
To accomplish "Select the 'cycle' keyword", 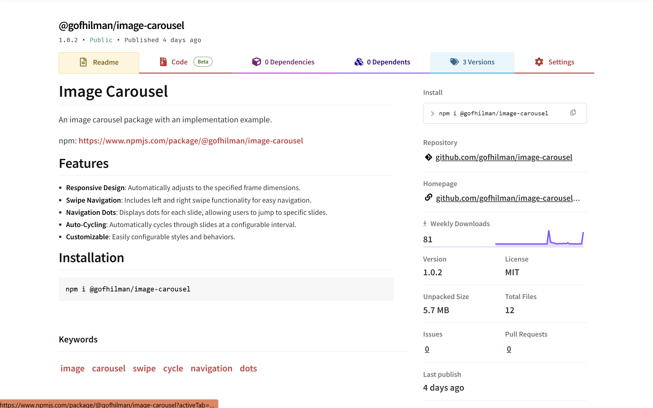I will tap(173, 368).
